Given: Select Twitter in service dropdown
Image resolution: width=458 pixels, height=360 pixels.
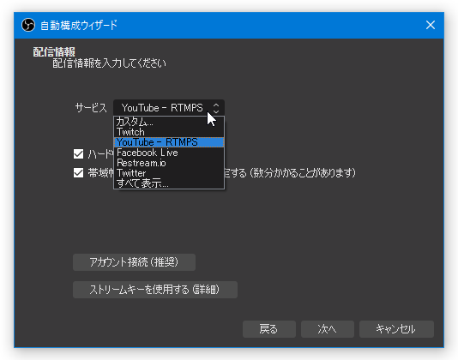Looking at the screenshot, I should (169, 173).
